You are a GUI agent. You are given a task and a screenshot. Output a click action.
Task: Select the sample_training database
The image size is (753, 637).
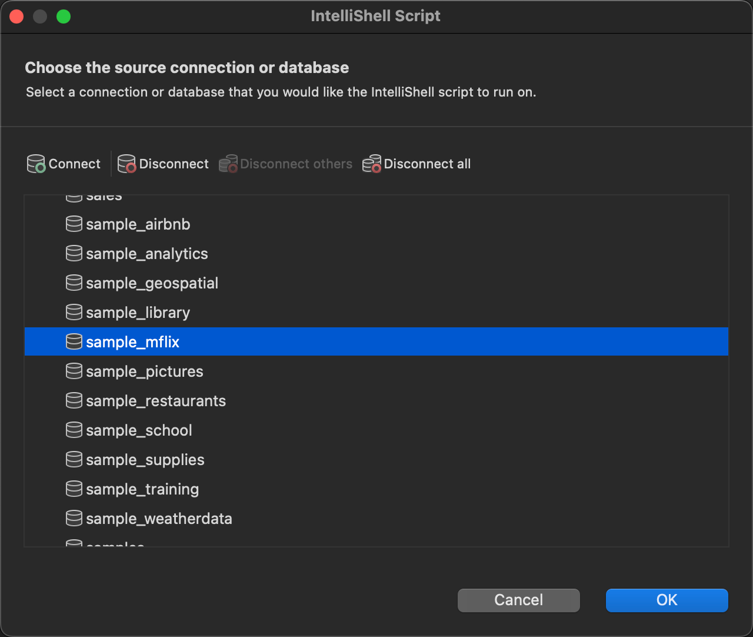coord(142,489)
